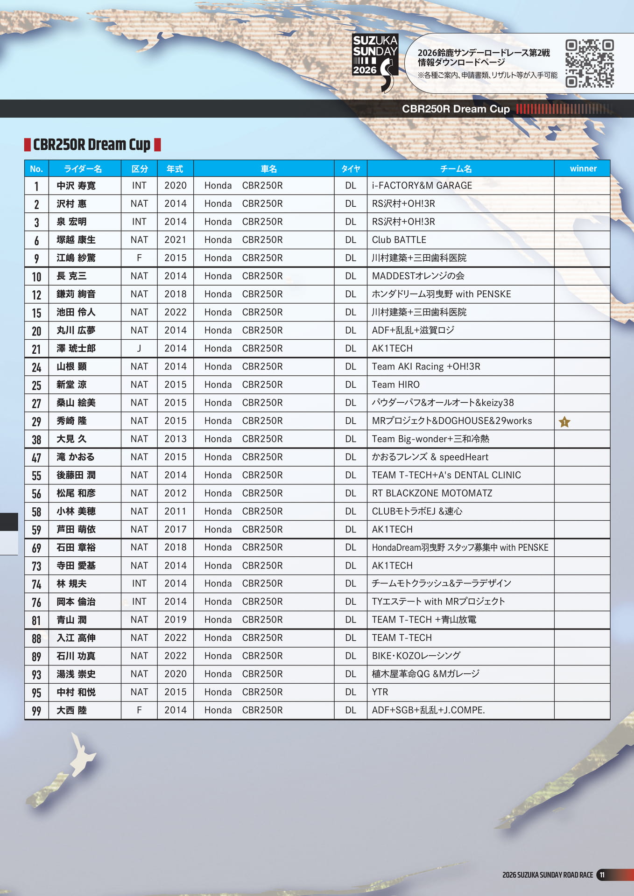Click the No. column header

click(36, 169)
